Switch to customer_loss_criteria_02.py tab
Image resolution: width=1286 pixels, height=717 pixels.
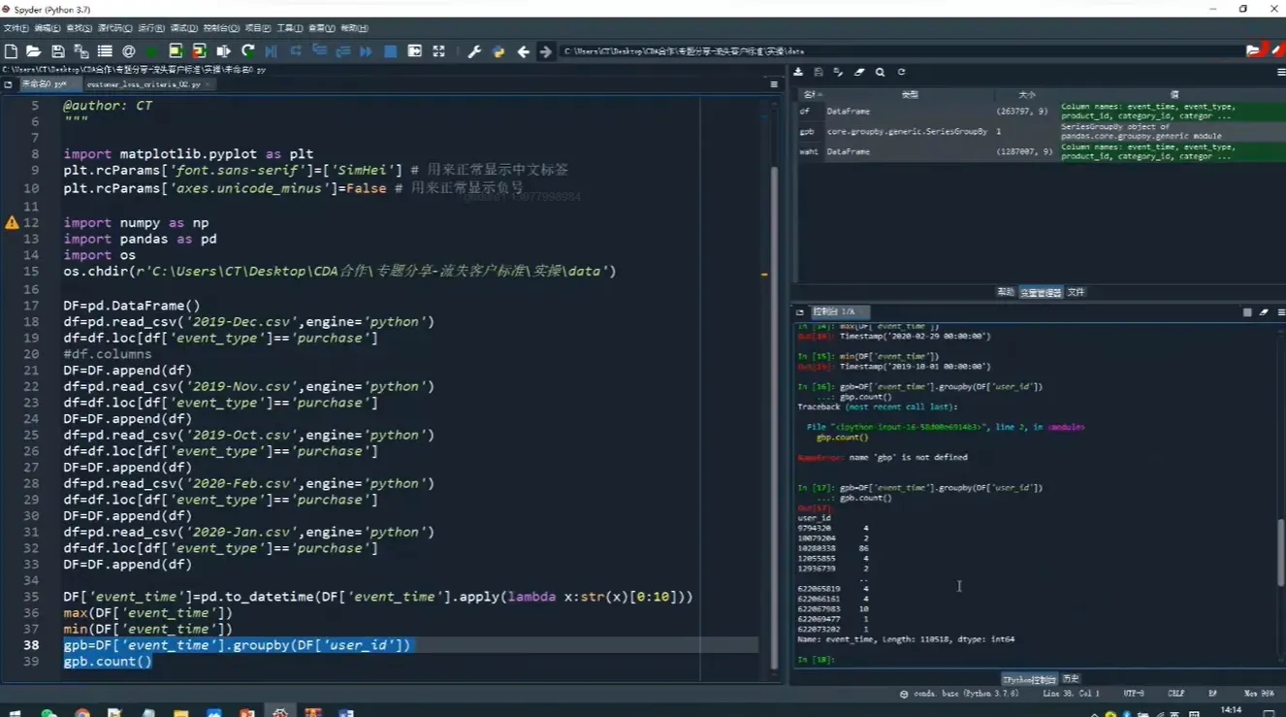pyautogui.click(x=143, y=84)
